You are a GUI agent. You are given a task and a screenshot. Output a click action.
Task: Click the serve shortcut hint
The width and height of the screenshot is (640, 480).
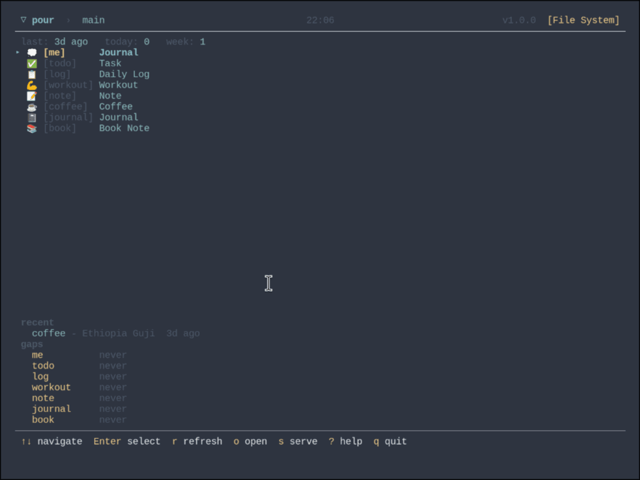(x=298, y=441)
